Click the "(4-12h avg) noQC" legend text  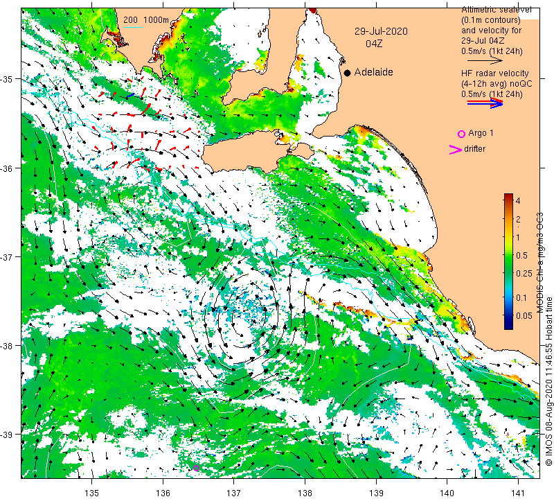(x=497, y=84)
